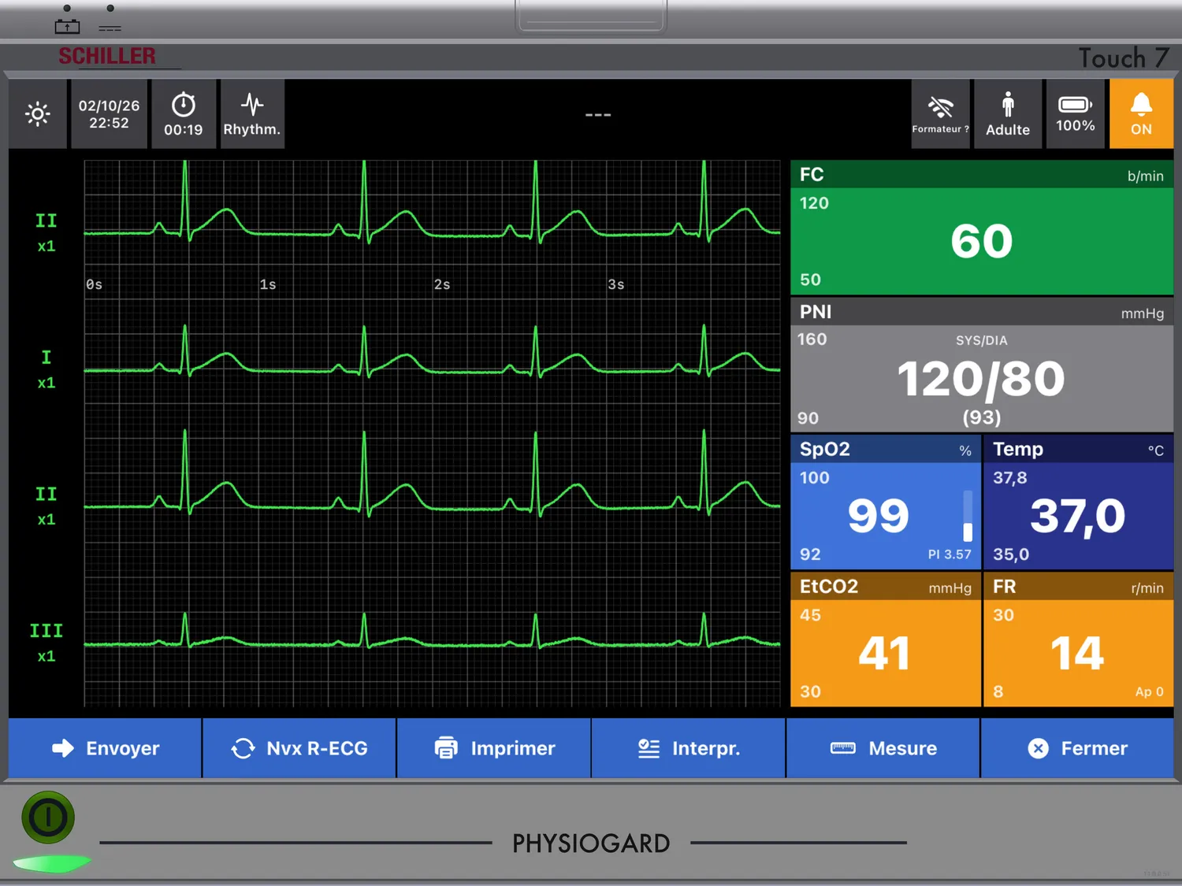Open the PNI blood pressure panel
Screen dimensions: 1182x886
pos(982,365)
